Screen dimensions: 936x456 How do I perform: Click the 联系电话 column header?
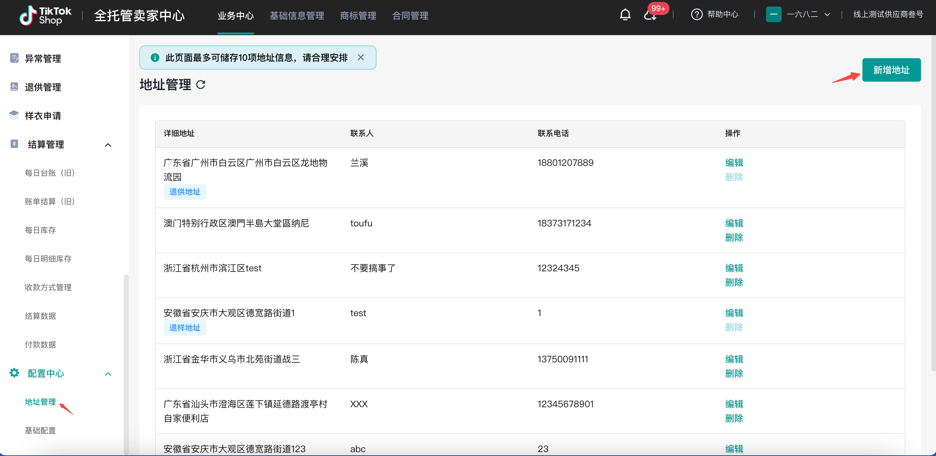coord(553,133)
